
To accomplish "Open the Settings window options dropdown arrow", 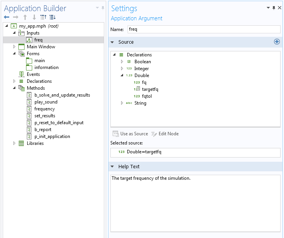I will pos(268,8).
